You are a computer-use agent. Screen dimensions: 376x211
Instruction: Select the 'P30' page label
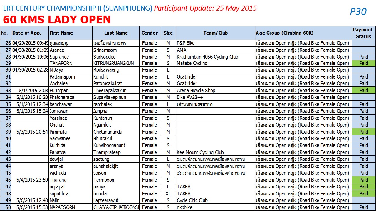(x=358, y=12)
